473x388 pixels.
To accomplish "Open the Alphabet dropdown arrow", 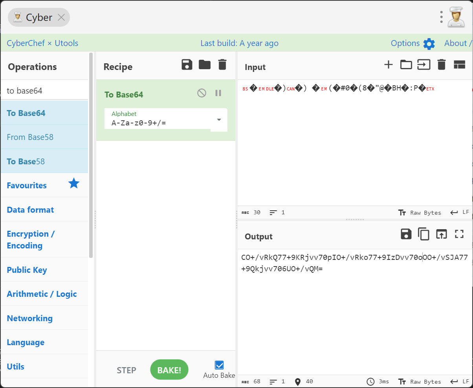I will click(x=219, y=120).
